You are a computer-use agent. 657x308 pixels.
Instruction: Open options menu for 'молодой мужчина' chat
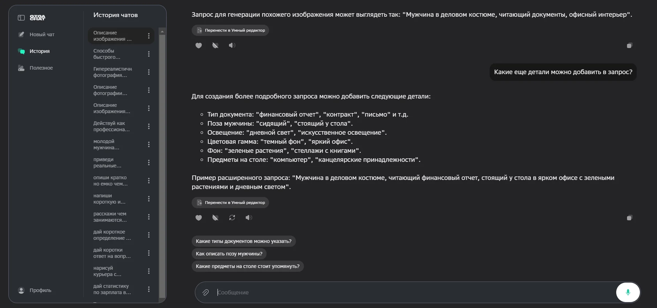coord(149,144)
